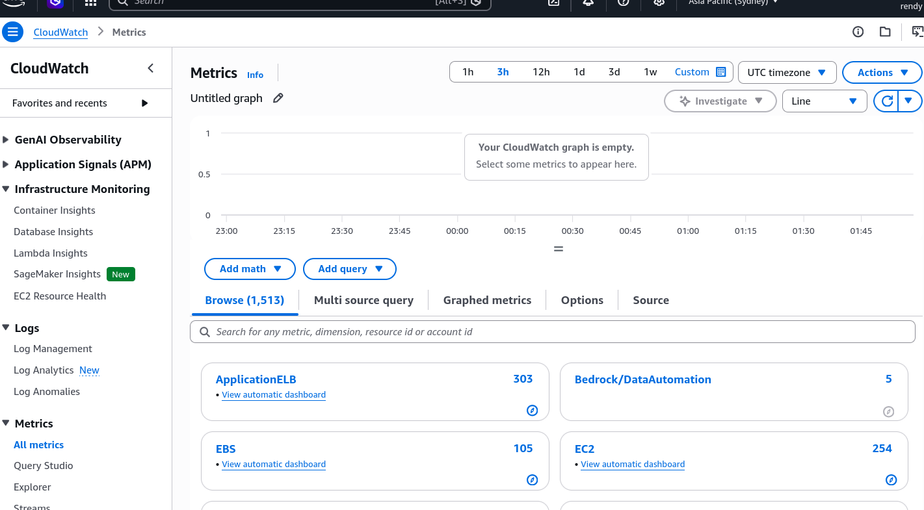
Task: Select the 1w time range
Action: tap(650, 72)
